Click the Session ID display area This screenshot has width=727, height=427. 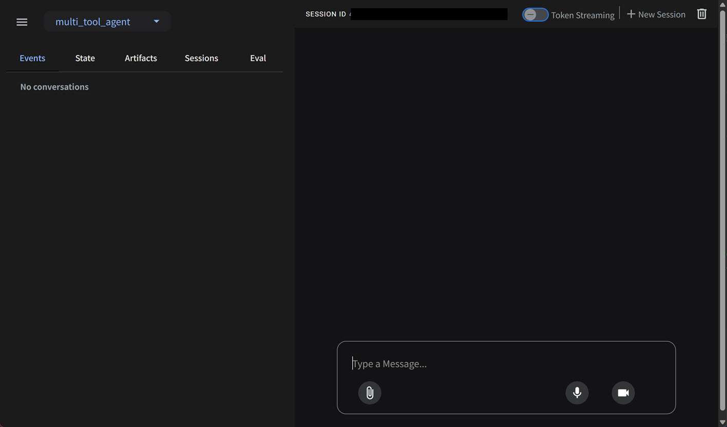click(429, 14)
